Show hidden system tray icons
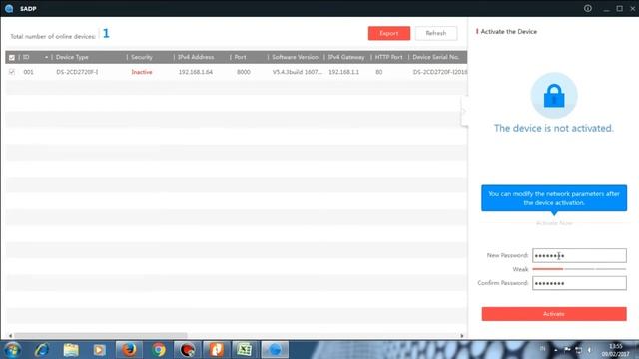Screen dimensions: 639x359 pyautogui.click(x=556, y=350)
